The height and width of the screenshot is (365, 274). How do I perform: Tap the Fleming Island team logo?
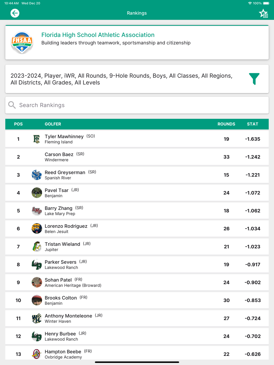coord(36,139)
